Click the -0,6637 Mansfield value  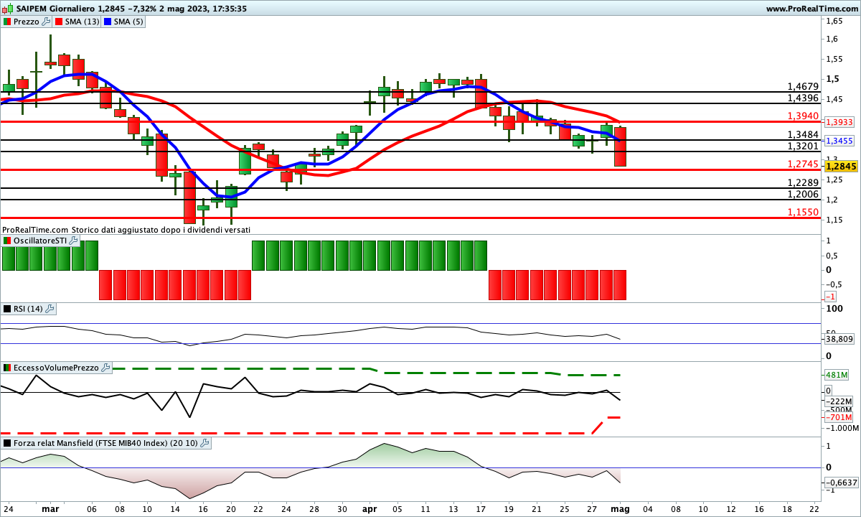click(x=842, y=483)
